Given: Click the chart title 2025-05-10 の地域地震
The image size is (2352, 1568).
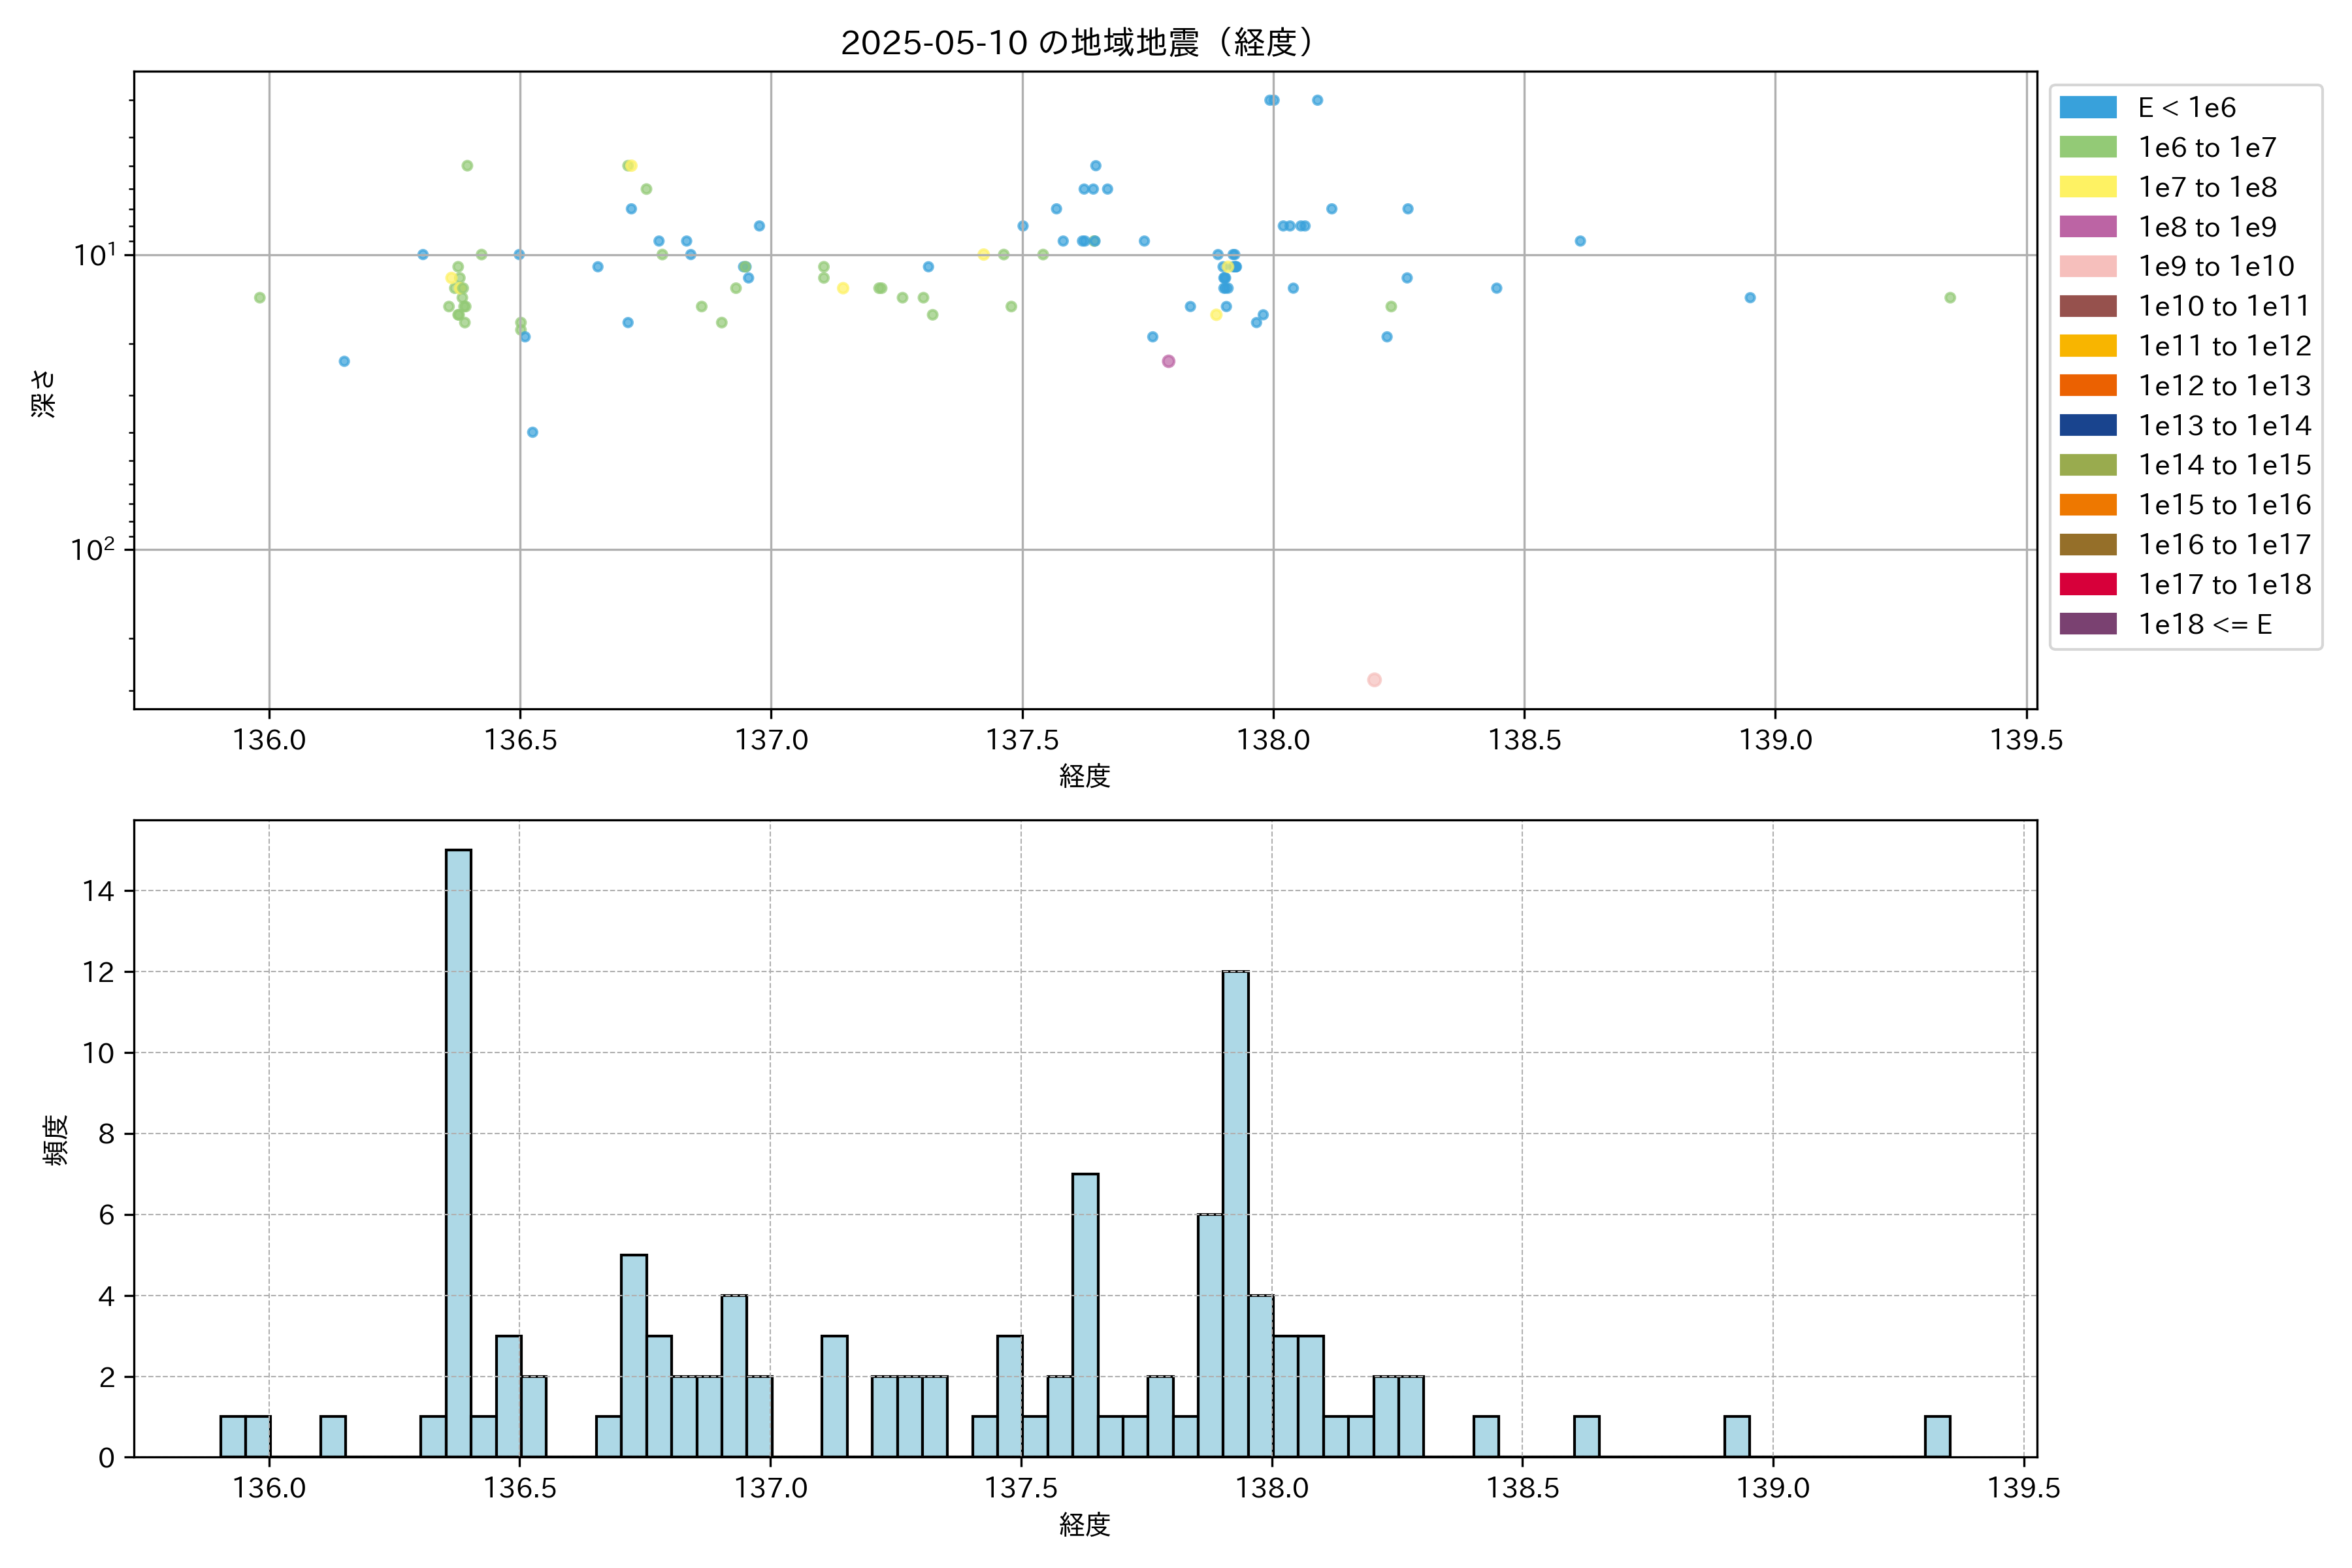Looking at the screenshot, I should click(x=1076, y=43).
